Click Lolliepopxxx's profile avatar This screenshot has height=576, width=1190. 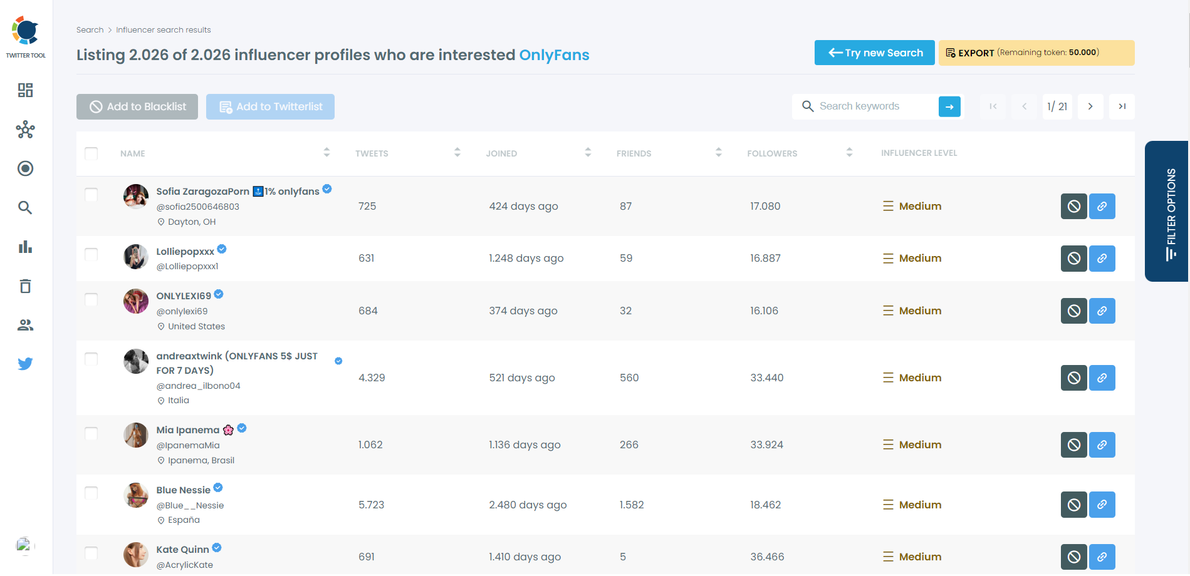coord(136,257)
